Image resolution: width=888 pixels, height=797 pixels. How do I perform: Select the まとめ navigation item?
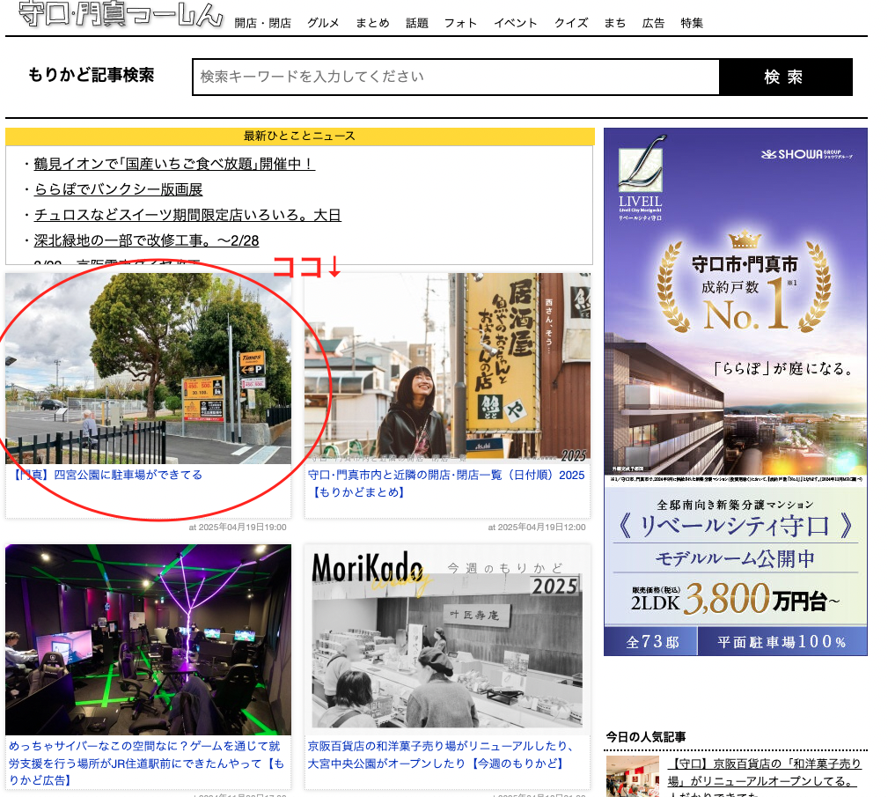(372, 23)
